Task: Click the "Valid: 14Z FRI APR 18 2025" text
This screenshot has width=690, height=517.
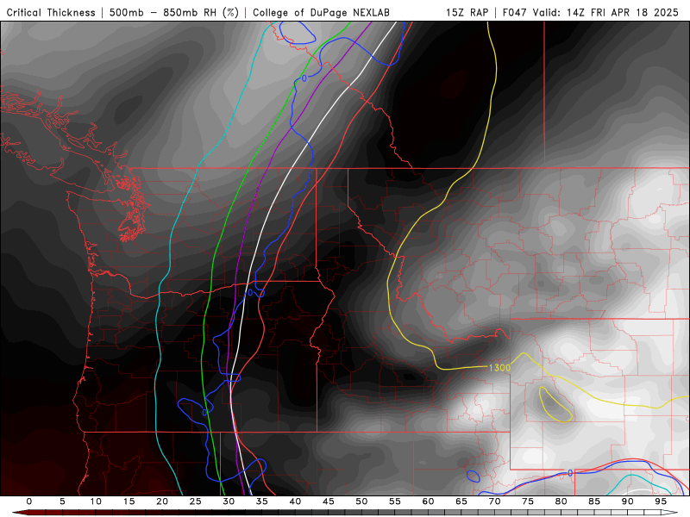Action: point(605,12)
